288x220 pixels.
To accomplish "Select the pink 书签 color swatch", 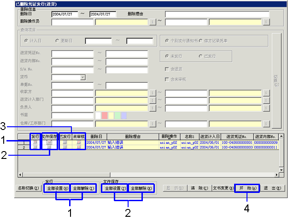I will click(x=104, y=115).
